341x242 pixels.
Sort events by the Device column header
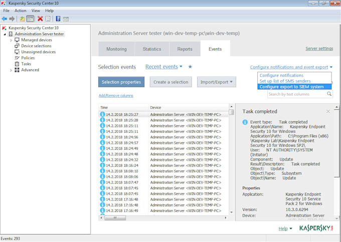189,108
